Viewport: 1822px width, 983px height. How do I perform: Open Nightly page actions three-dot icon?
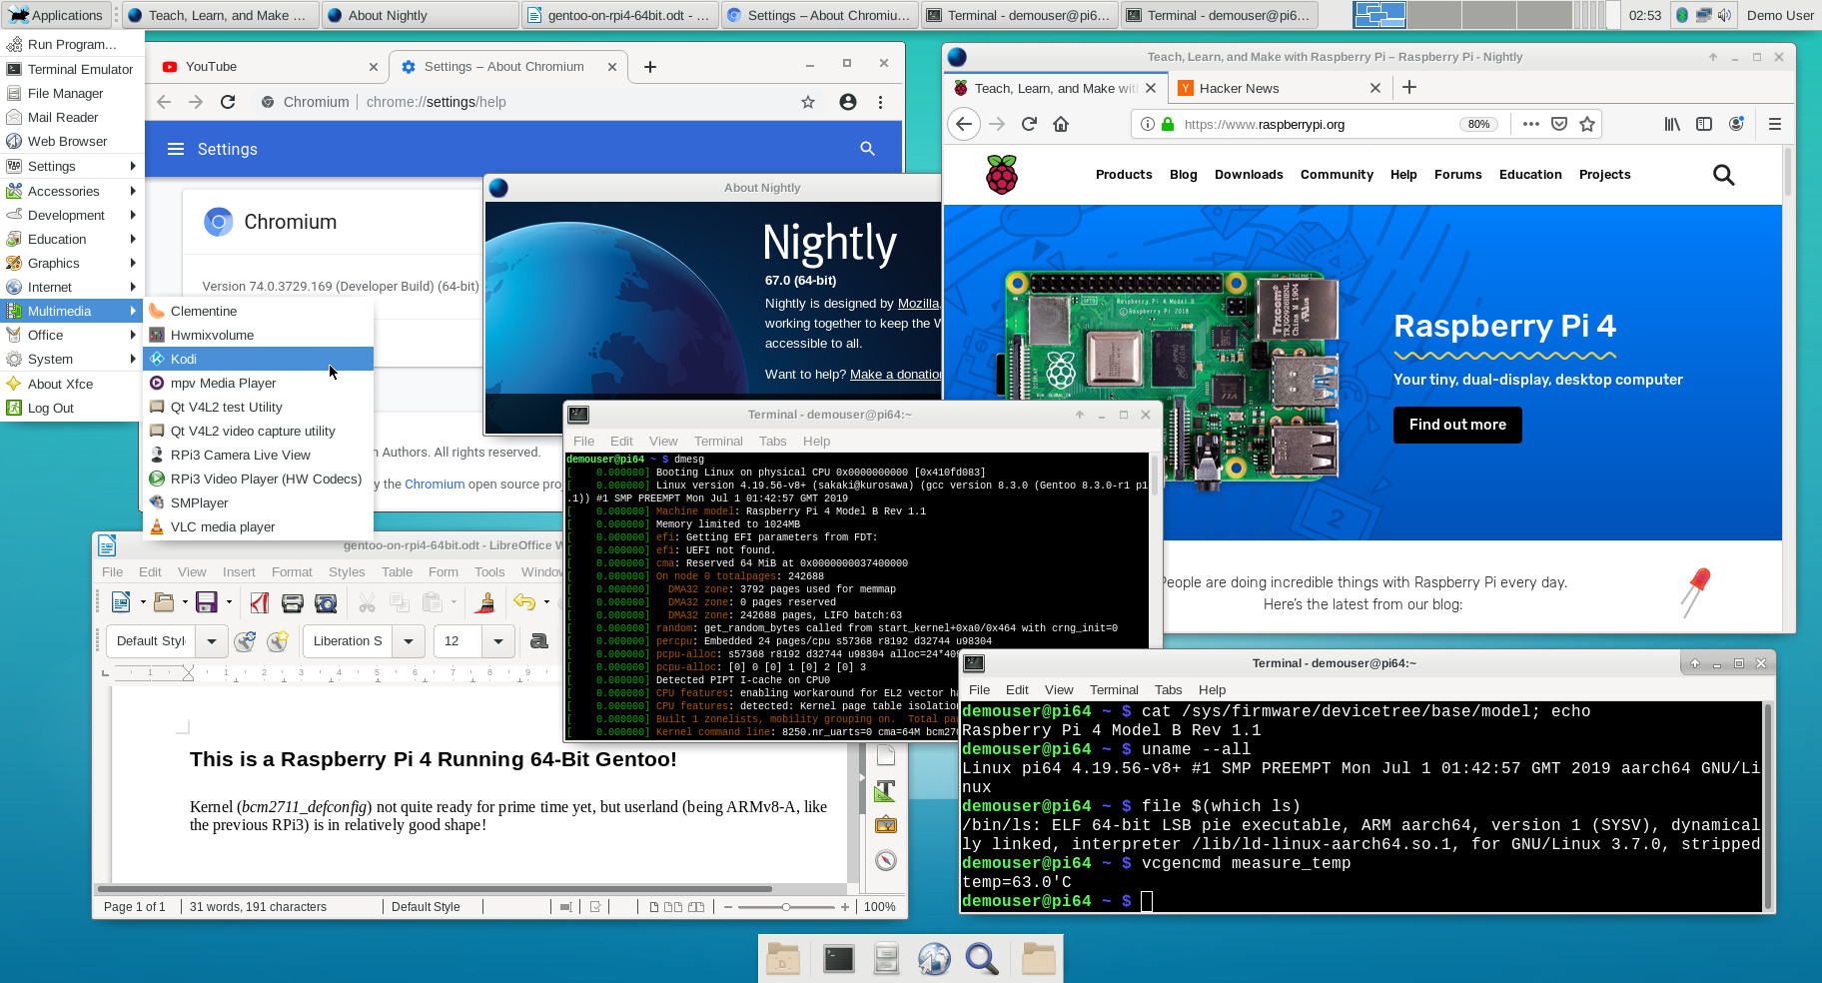tap(1531, 124)
